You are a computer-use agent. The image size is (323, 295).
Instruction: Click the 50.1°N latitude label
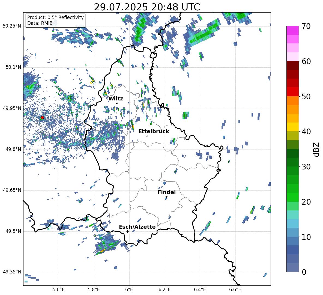[x=13, y=67]
